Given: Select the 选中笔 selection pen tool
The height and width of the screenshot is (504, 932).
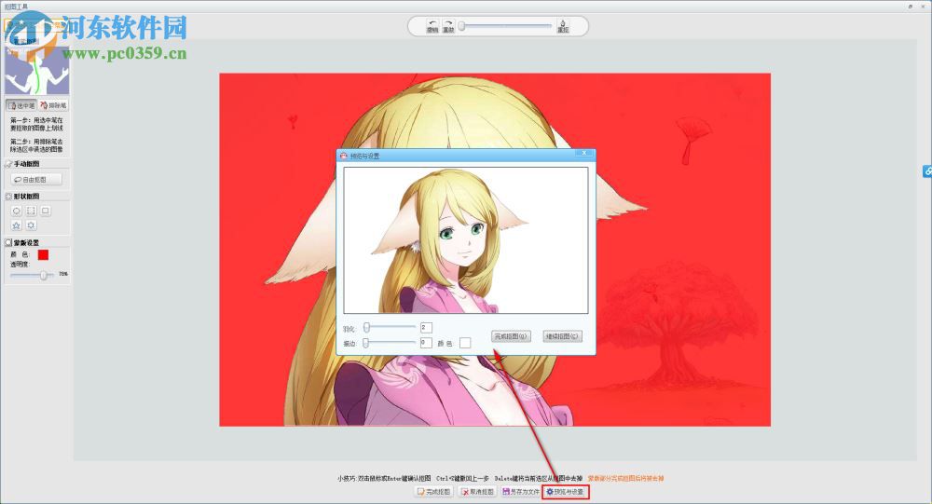Looking at the screenshot, I should [x=22, y=105].
